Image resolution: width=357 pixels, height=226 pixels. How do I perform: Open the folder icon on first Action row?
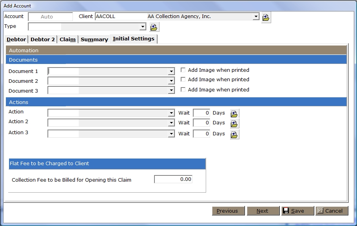234,114
